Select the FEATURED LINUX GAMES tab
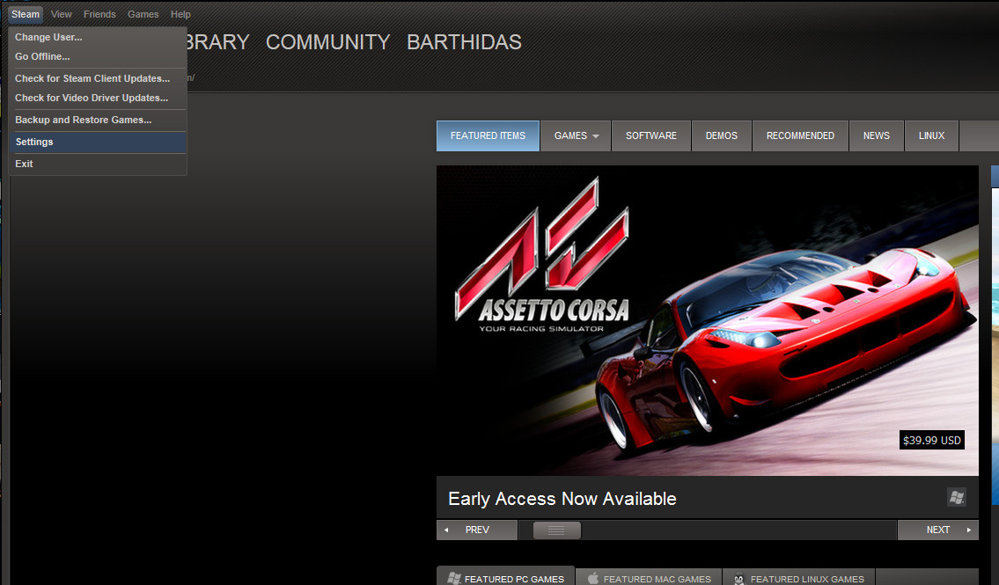Image resolution: width=999 pixels, height=585 pixels. pyautogui.click(x=799, y=577)
